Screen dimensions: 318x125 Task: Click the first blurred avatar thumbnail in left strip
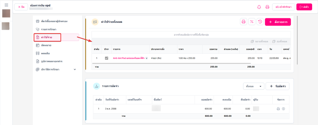[6, 13]
